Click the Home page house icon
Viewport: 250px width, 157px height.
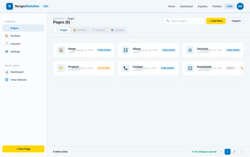click(61, 50)
